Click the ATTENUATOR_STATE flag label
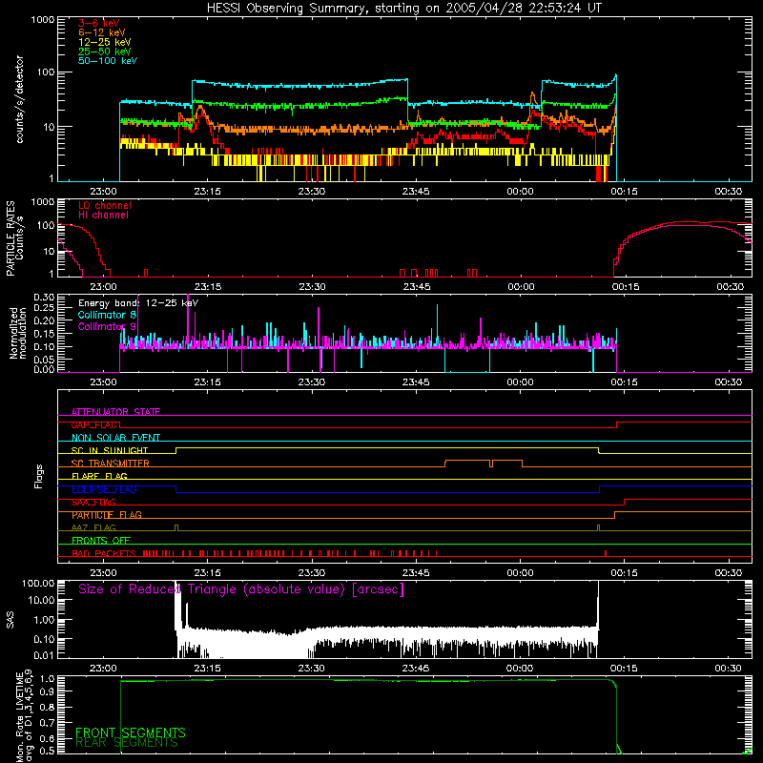Viewport: 763px width, 763px height. 115,412
